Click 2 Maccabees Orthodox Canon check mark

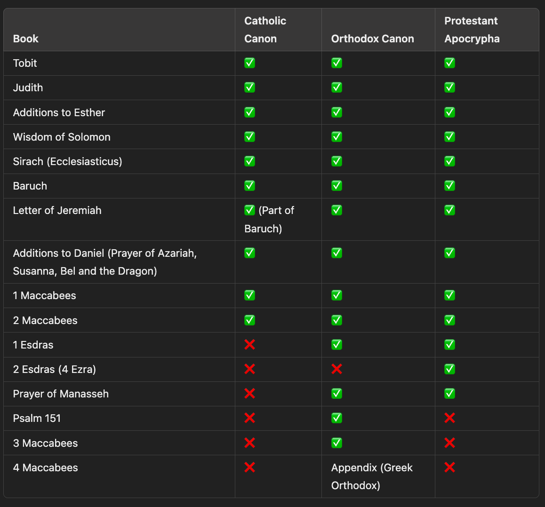point(337,320)
